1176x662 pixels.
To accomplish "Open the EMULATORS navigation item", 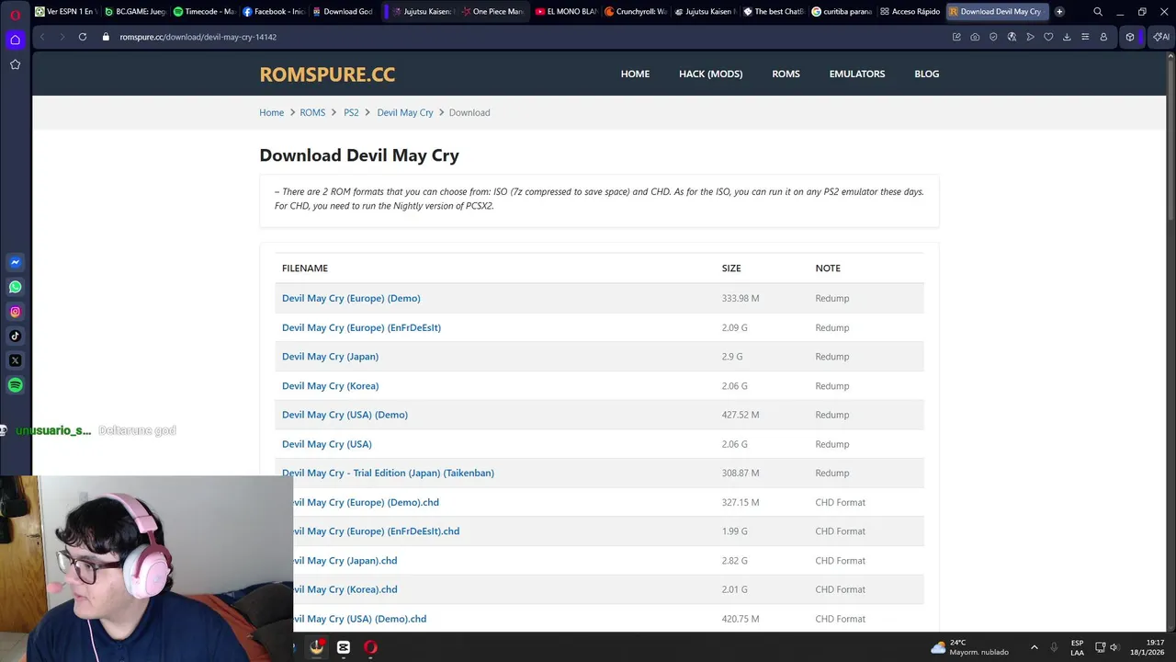I will (x=857, y=74).
